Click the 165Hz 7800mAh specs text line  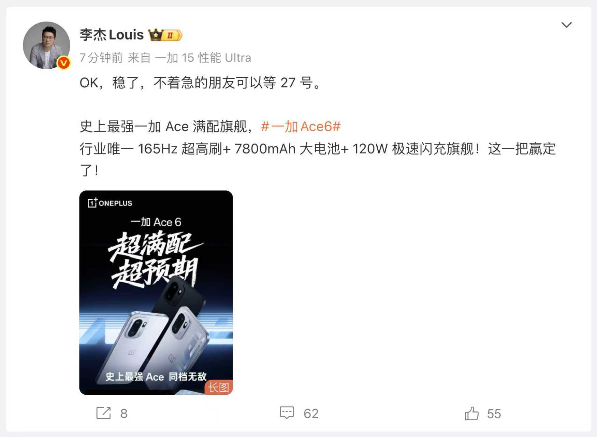[x=318, y=149]
